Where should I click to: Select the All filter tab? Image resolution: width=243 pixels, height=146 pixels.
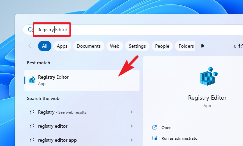(45, 46)
